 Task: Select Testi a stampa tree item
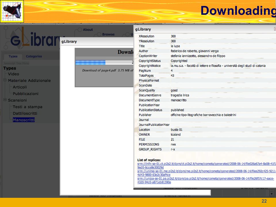pyautogui.click(x=28, y=107)
